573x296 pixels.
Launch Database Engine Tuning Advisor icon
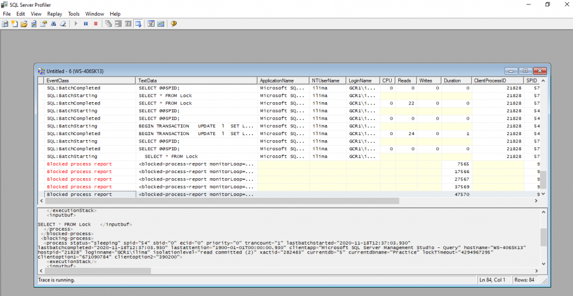pyautogui.click(x=151, y=23)
